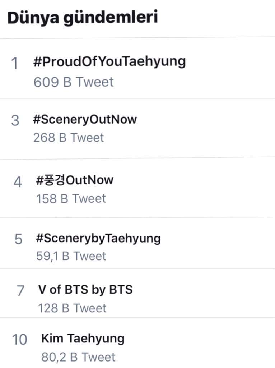Tap rank number 5 beside #ScenerybyTaehyung

(18, 239)
